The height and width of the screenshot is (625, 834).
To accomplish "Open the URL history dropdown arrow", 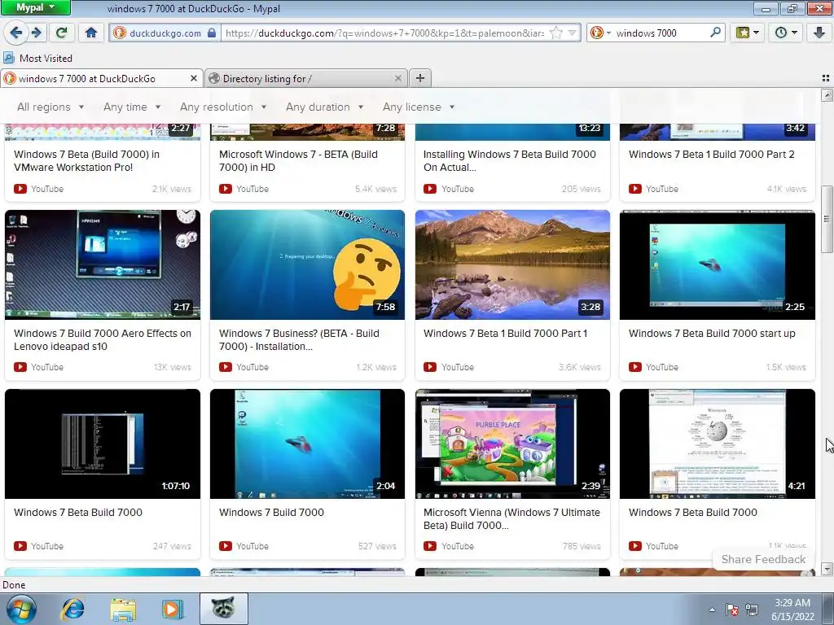I will 572,33.
